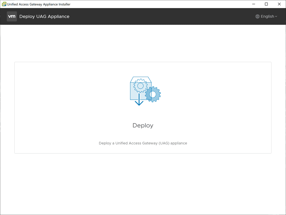The height and width of the screenshot is (215, 286).
Task: Close the installer window
Action: [279, 4]
